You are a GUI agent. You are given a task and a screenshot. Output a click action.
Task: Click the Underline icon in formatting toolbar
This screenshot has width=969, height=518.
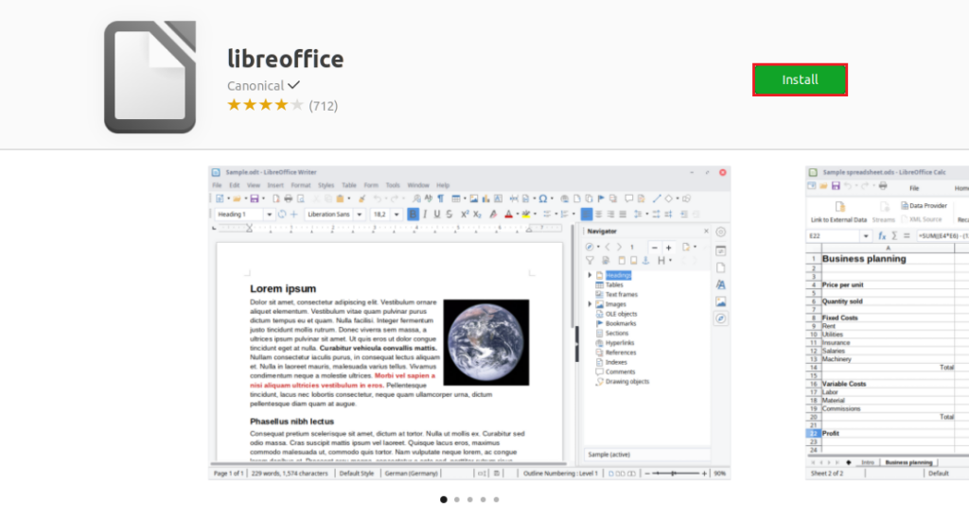[x=436, y=215]
